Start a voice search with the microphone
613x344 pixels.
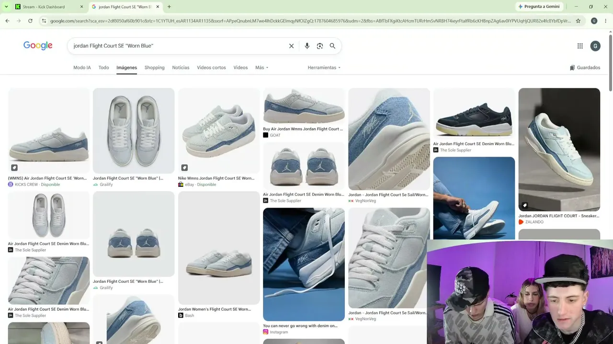(x=307, y=46)
